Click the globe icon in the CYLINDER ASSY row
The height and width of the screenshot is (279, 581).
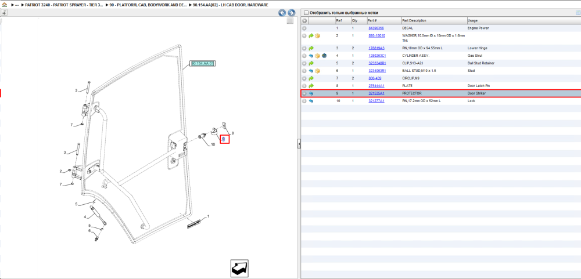pyautogui.click(x=324, y=56)
